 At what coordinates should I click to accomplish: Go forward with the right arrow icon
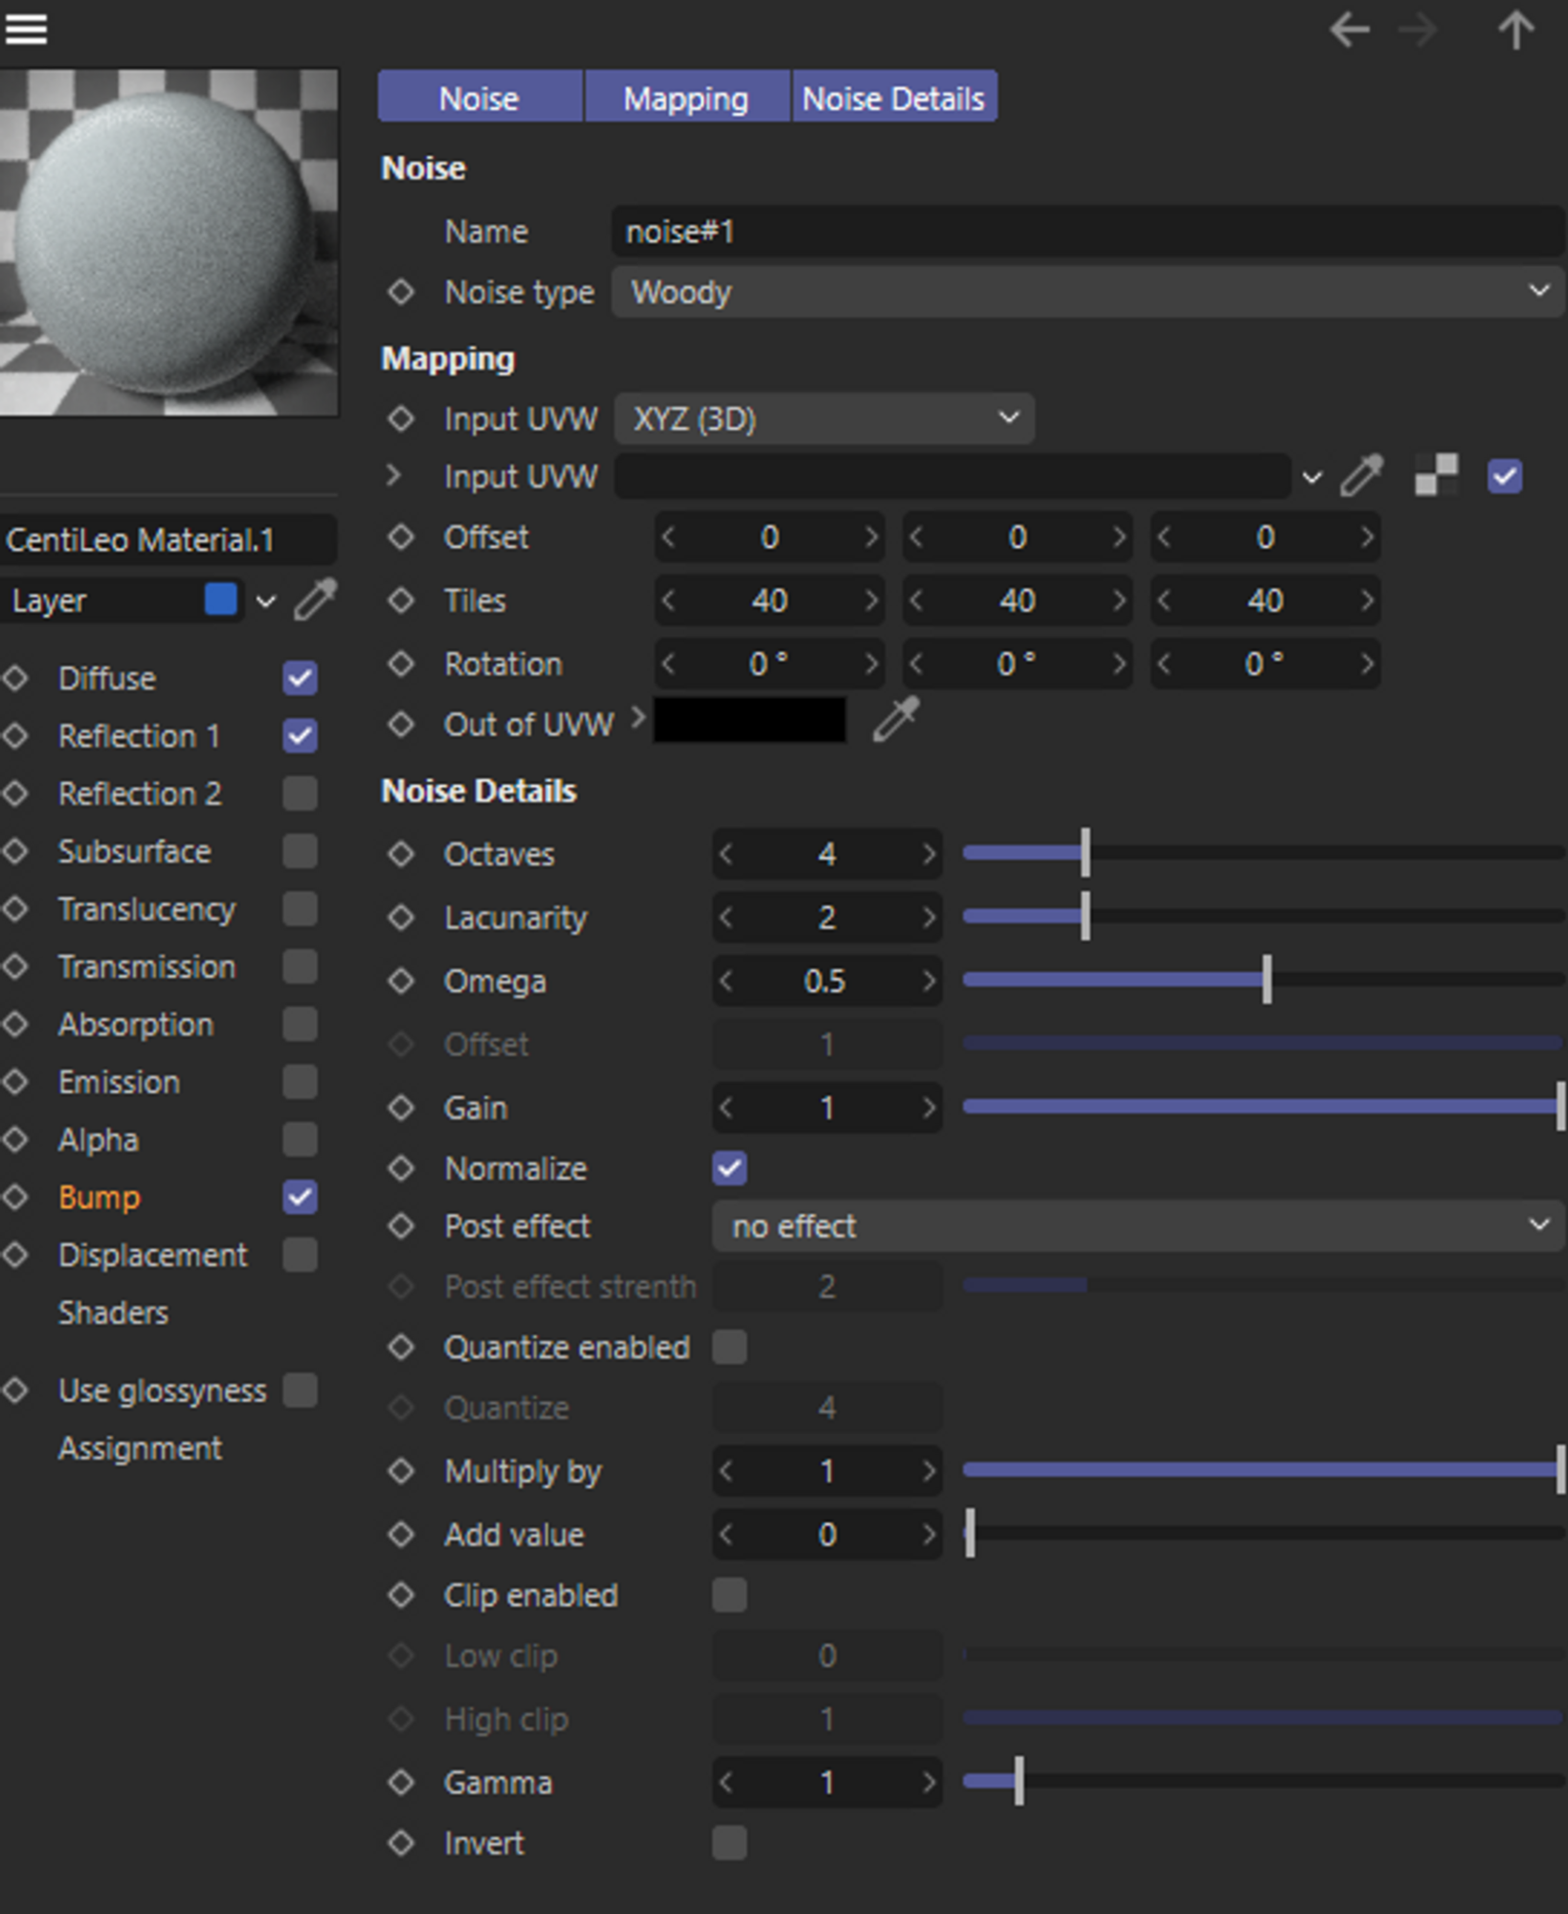point(1418,31)
